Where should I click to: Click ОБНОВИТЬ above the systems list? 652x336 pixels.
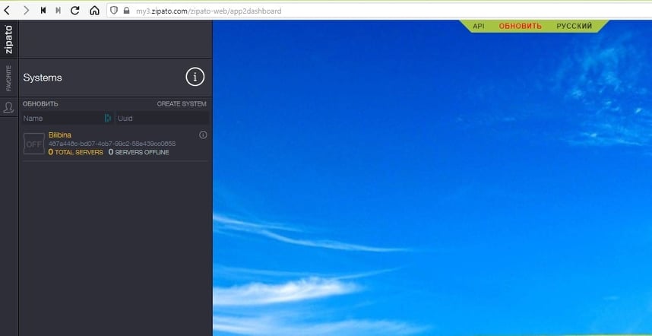pos(40,104)
